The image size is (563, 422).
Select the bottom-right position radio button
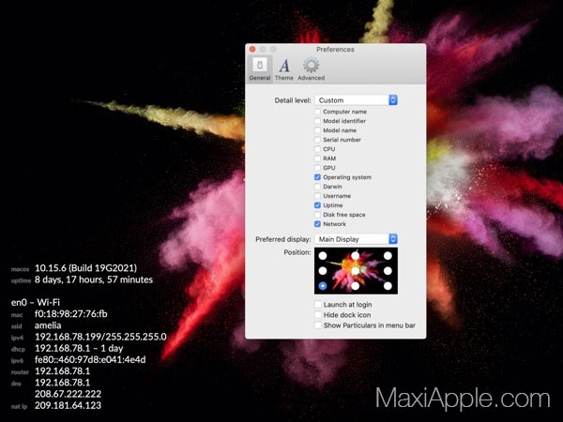[x=388, y=286]
